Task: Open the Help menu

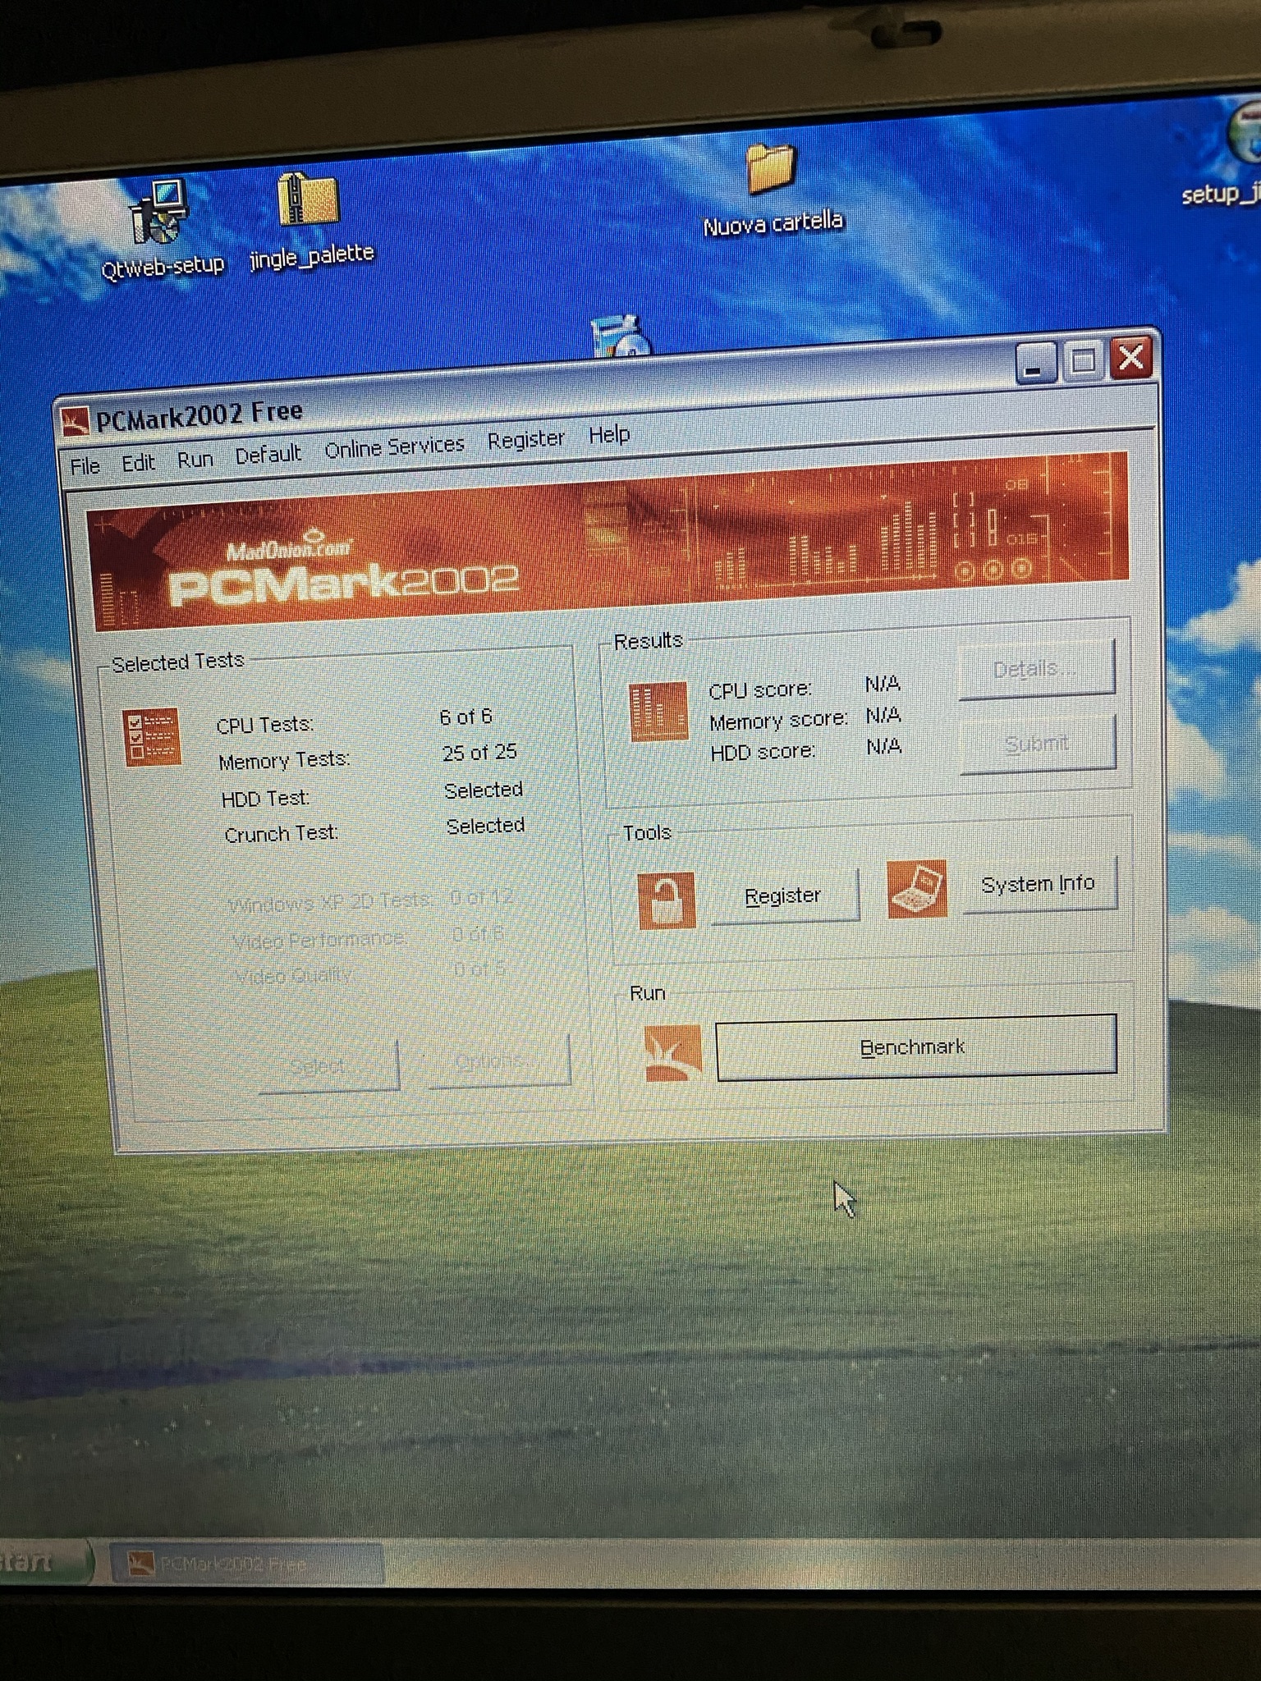Action: [609, 434]
